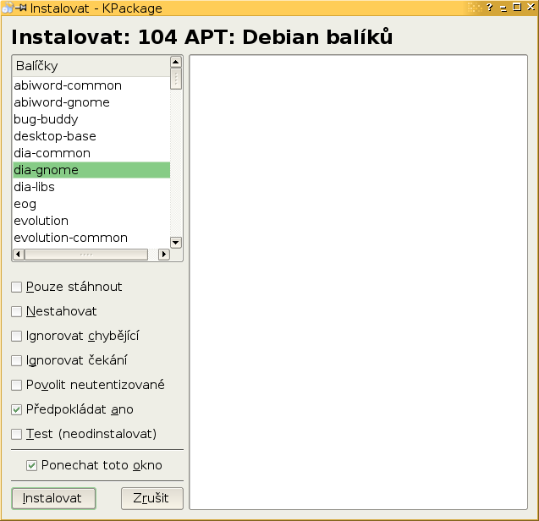Click inside the empty output pane
The image size is (539, 521).
click(x=358, y=282)
